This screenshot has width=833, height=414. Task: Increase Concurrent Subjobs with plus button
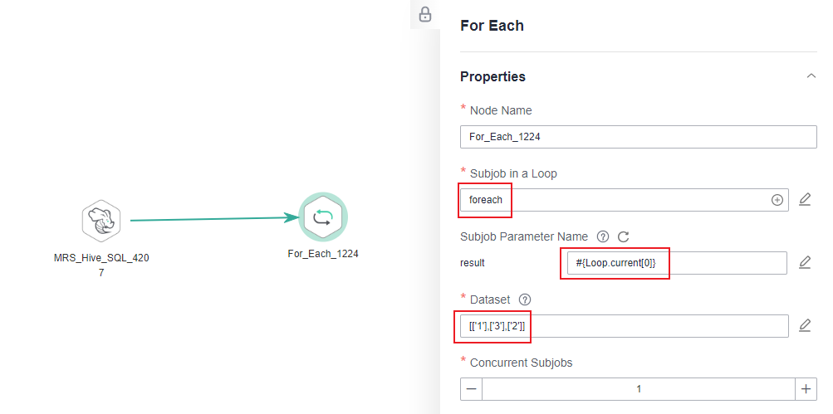[806, 388]
